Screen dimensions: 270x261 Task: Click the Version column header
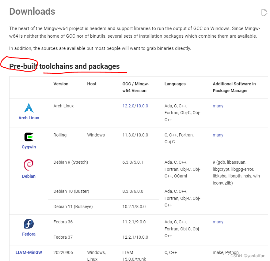pos(61,84)
